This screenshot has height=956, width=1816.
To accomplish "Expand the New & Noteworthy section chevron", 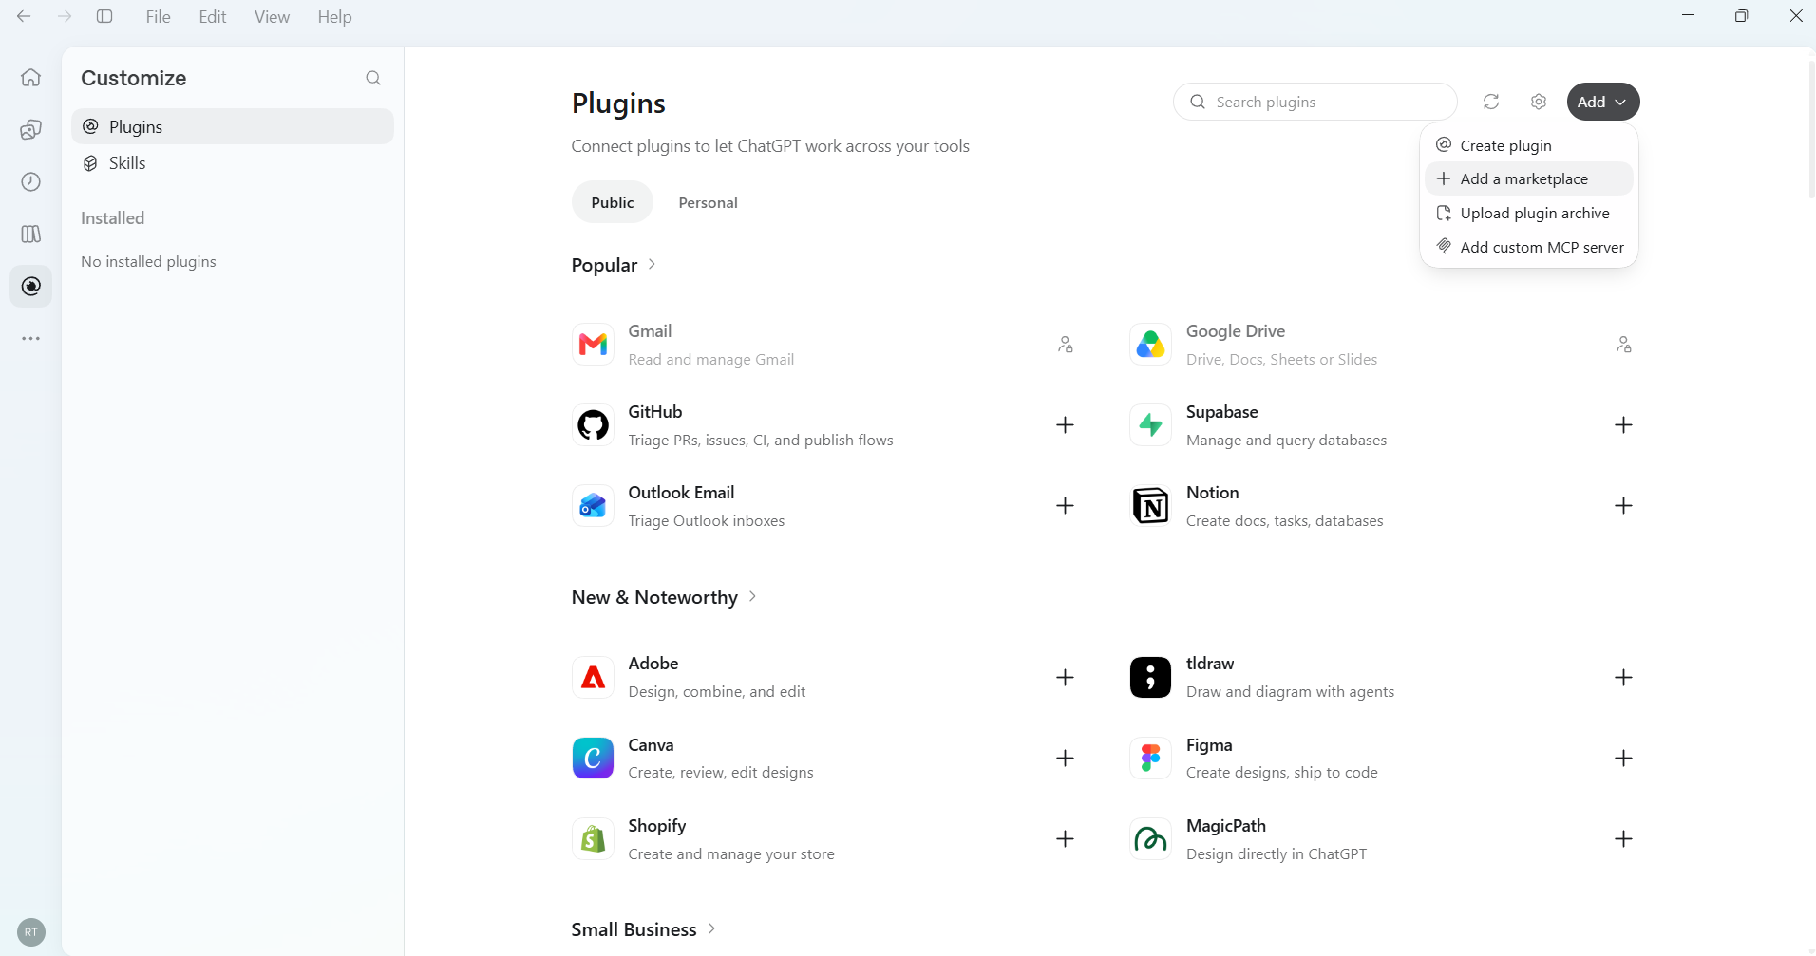I will 752,597.
